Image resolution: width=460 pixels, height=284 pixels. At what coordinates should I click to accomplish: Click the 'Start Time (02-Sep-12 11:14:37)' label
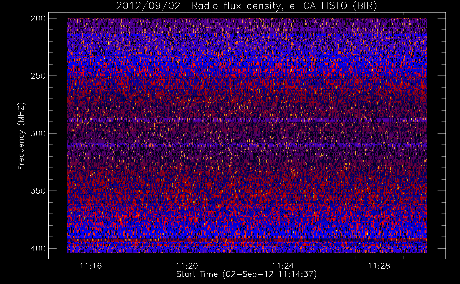tap(246, 274)
